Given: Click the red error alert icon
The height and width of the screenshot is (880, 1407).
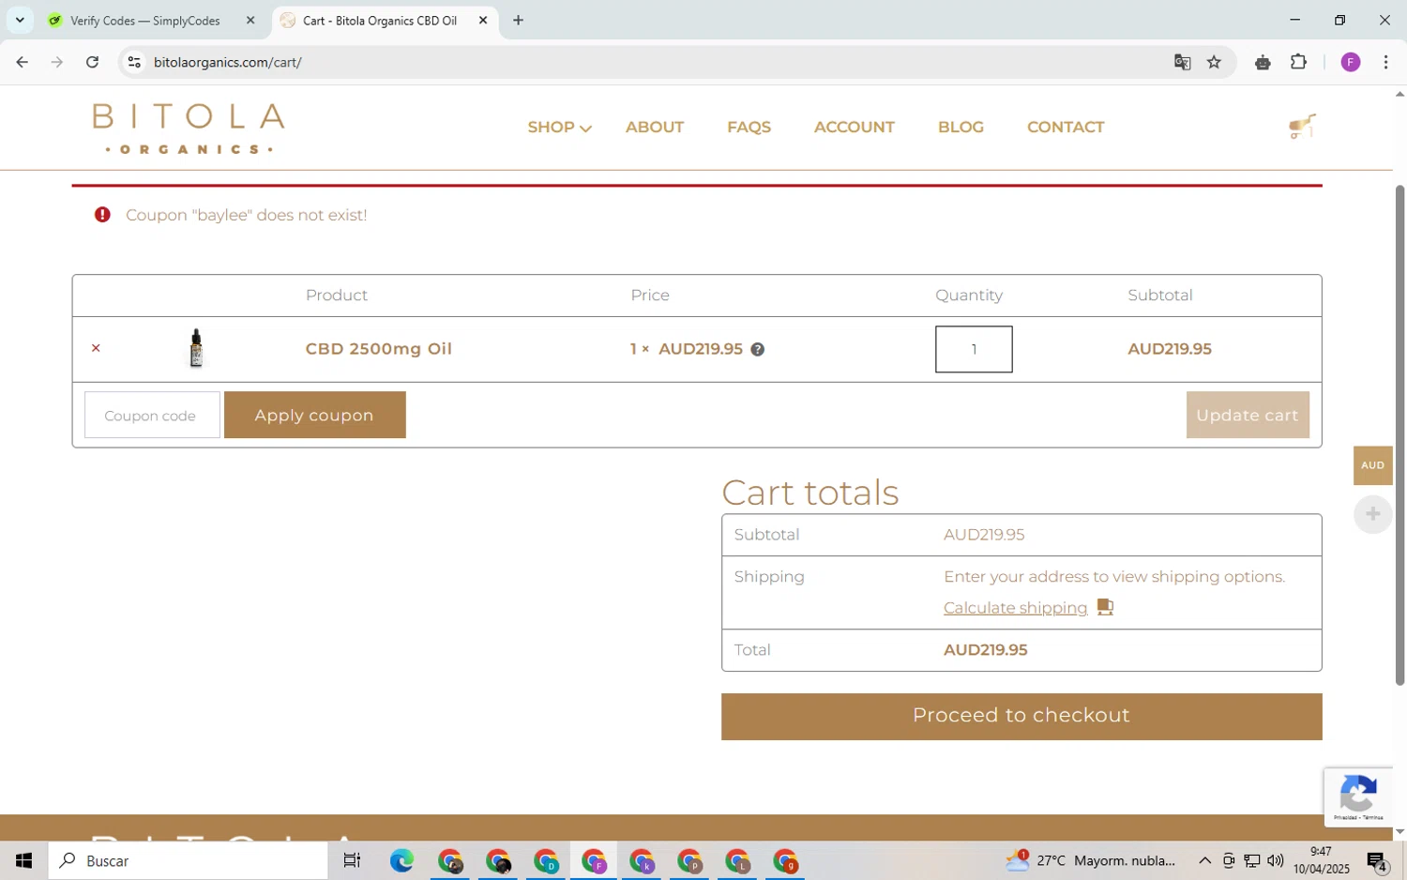Looking at the screenshot, I should (x=103, y=215).
